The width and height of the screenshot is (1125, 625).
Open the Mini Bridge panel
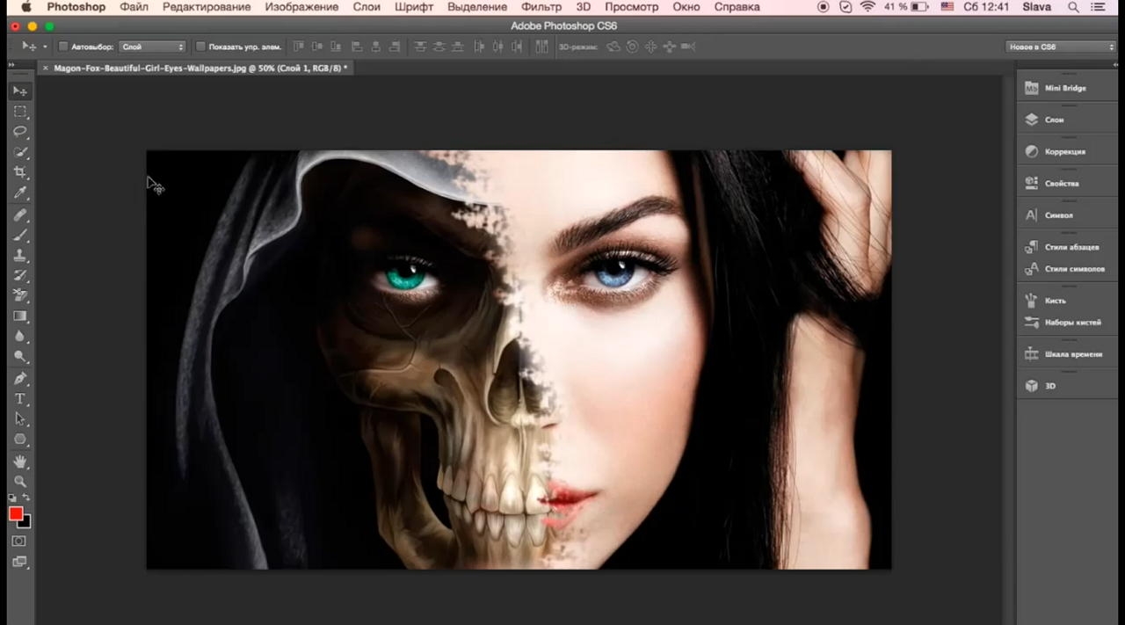[1066, 88]
